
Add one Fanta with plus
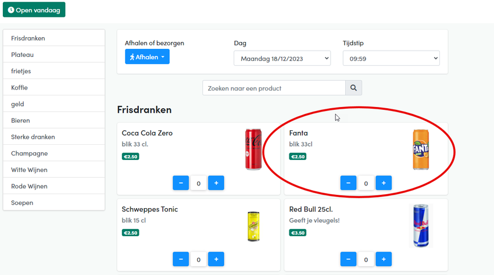[384, 183]
